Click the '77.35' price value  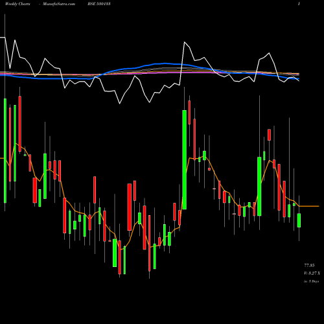(x=309, y=265)
